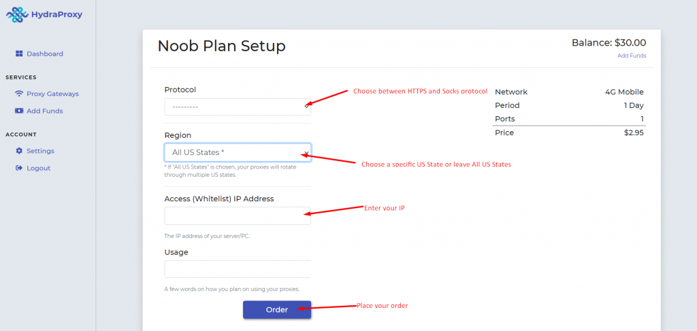The height and width of the screenshot is (331, 697).
Task: Select Add Funds under Services
Action: (45, 111)
